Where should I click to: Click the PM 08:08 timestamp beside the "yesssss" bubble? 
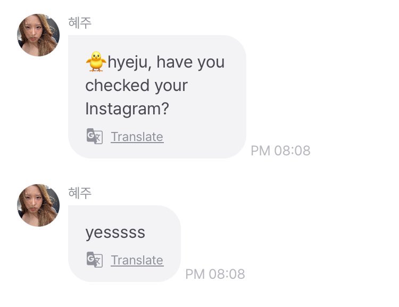pyautogui.click(x=215, y=274)
